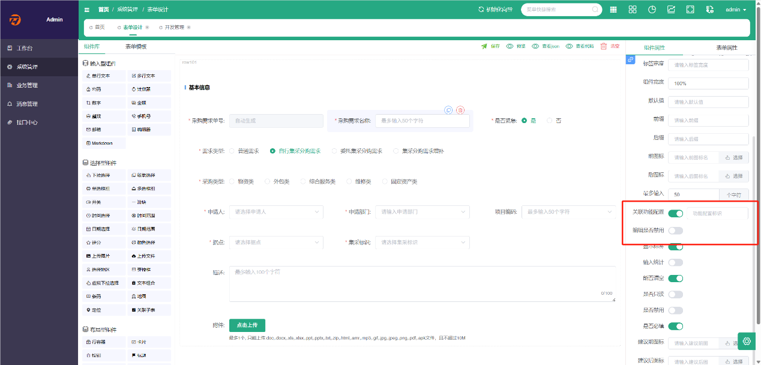Collapse sidebar with the hamburger menu icon
Screen dimensions: 761x365
pos(87,10)
